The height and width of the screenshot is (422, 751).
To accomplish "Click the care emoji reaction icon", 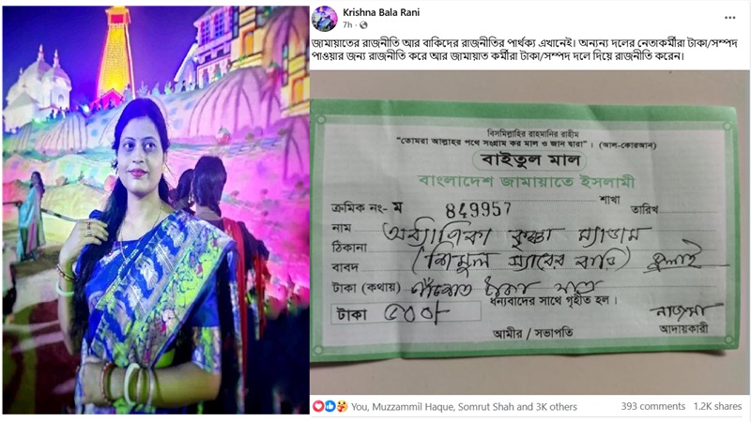I will click(342, 407).
